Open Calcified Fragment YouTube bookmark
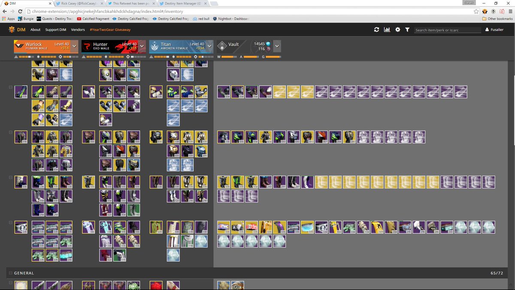 click(94, 19)
